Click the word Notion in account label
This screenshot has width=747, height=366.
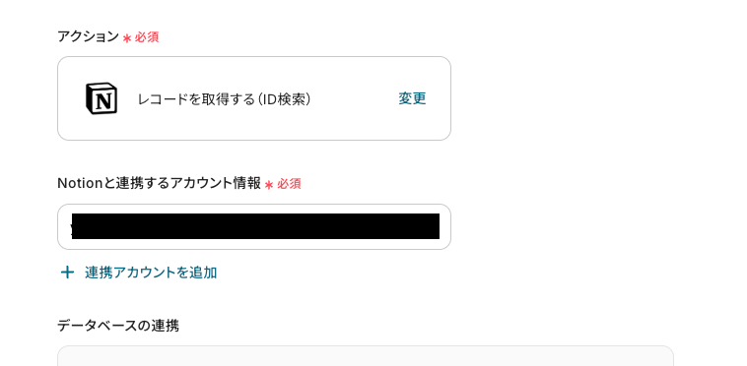coord(80,183)
